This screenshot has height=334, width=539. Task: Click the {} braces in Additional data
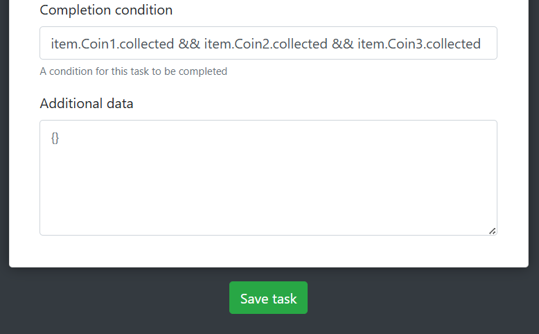coord(55,138)
